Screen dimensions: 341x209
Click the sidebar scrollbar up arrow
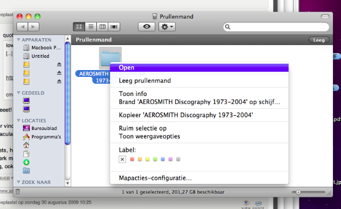coord(68,38)
